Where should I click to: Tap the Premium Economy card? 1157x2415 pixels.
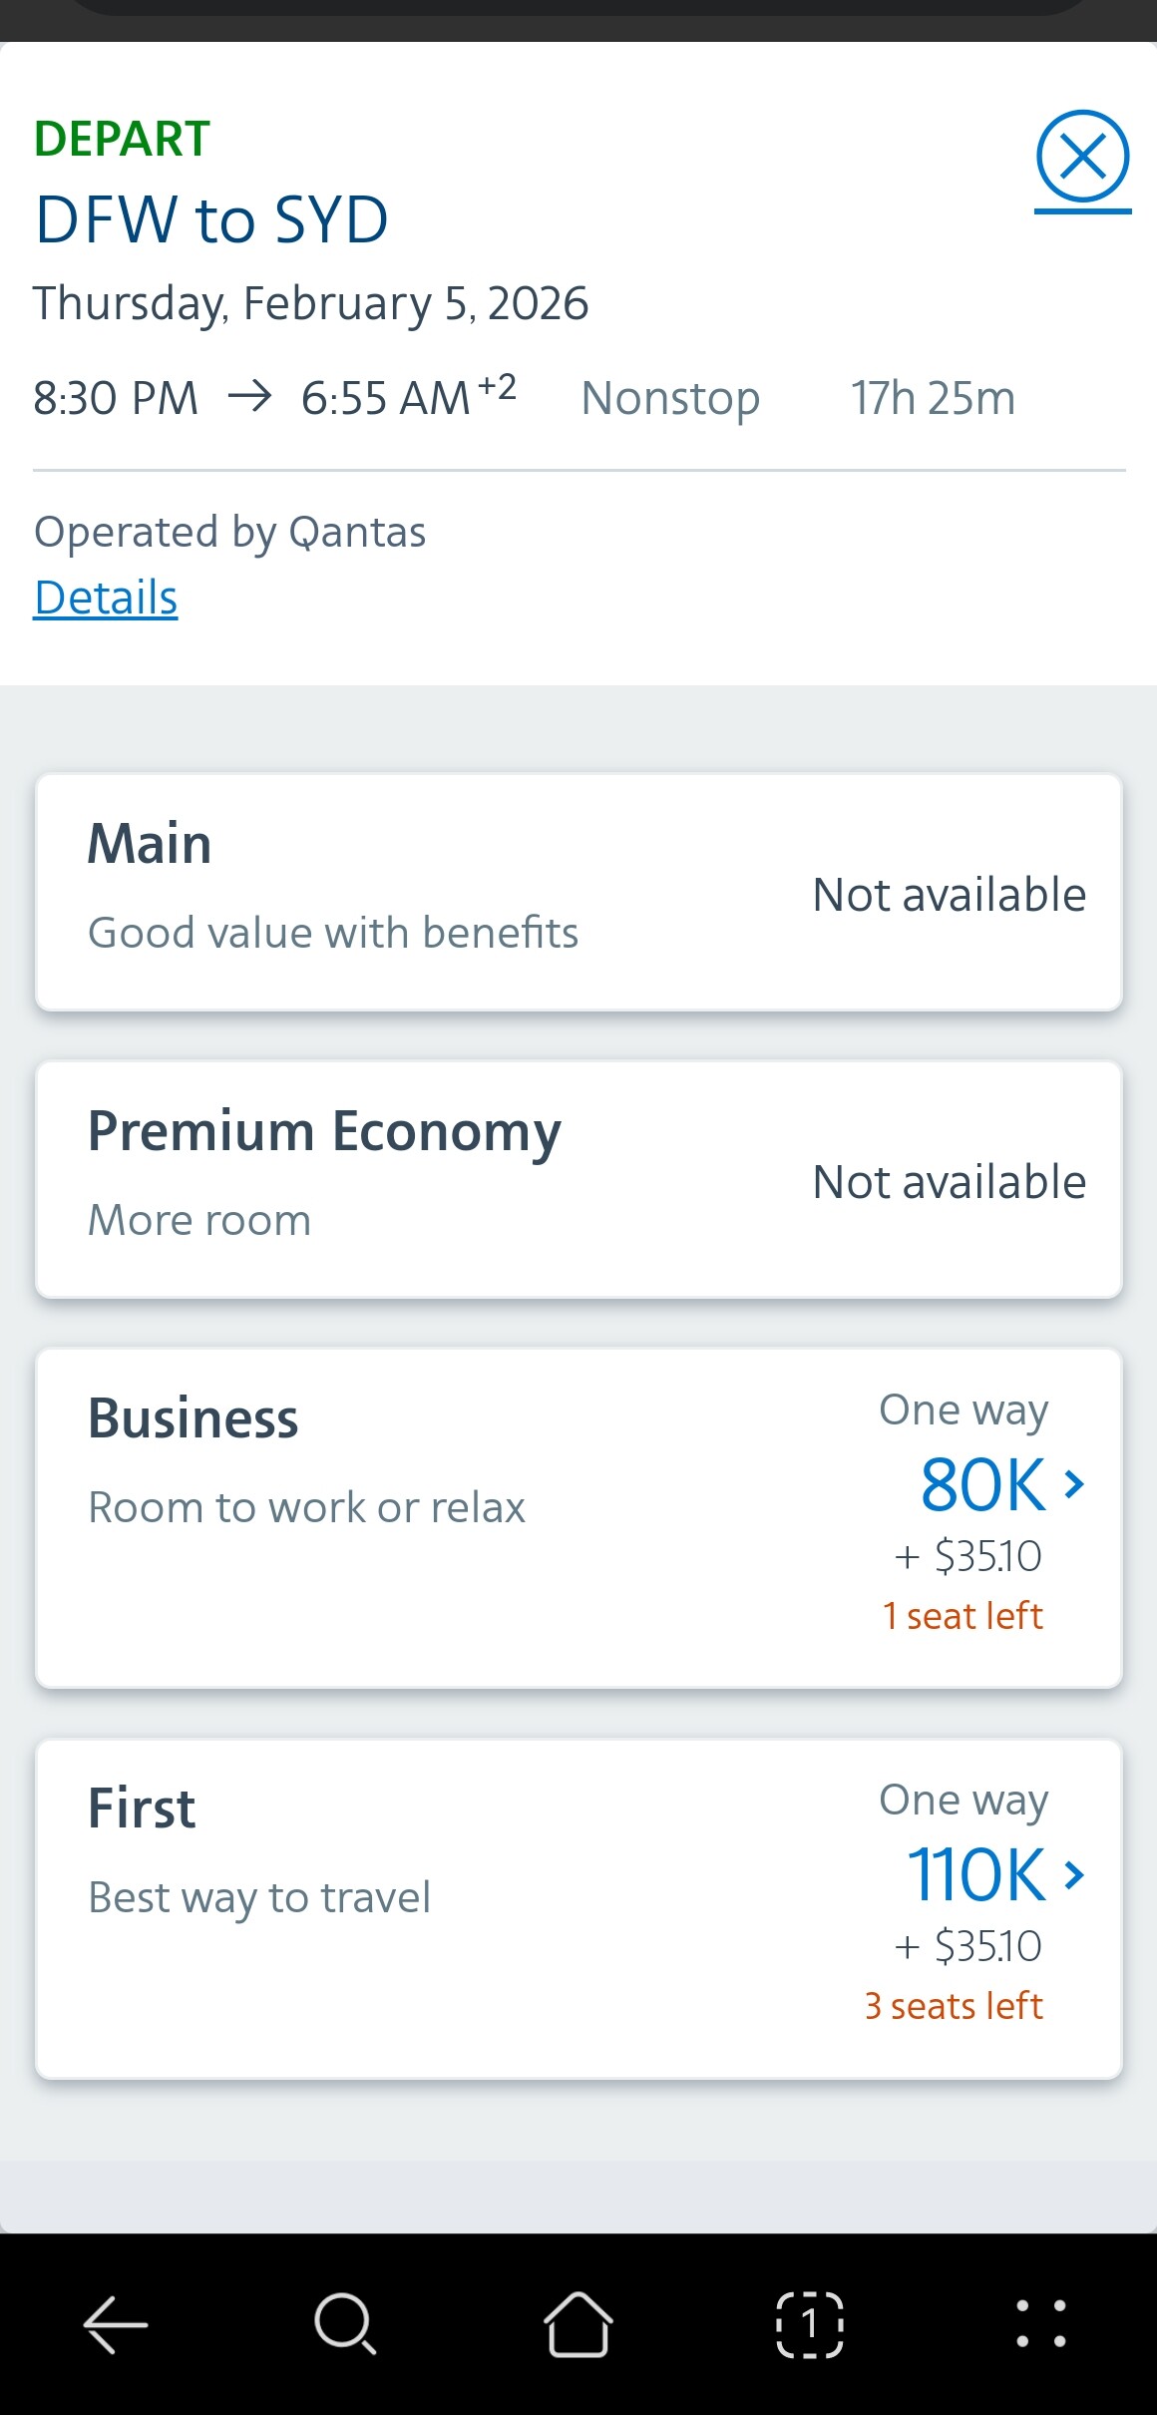[x=578, y=1180]
